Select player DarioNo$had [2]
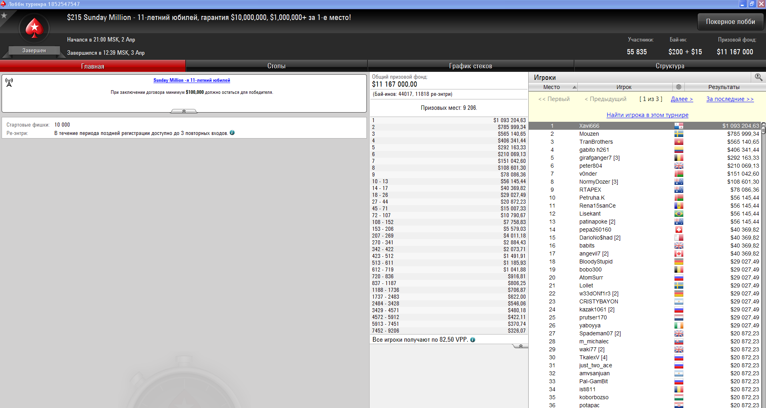 click(645, 238)
